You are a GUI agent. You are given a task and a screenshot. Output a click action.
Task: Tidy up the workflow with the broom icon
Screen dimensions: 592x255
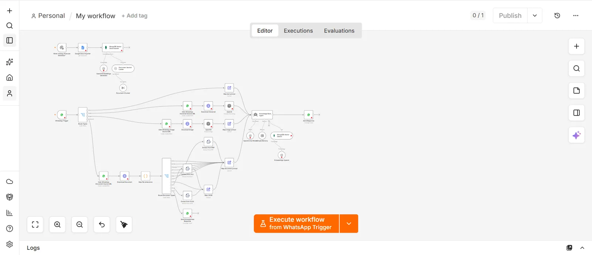pos(124,225)
